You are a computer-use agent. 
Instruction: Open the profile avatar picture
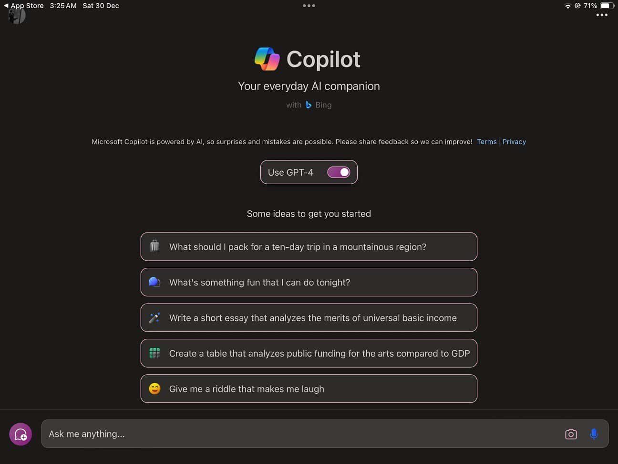point(17,16)
